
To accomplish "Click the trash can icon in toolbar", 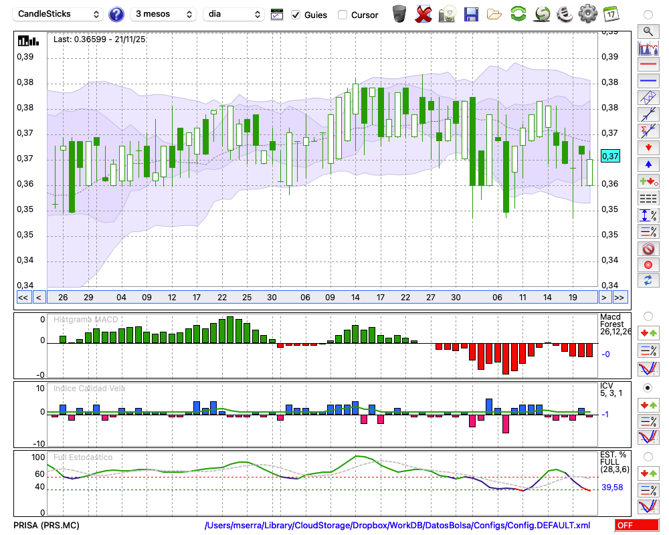I will coord(399,14).
